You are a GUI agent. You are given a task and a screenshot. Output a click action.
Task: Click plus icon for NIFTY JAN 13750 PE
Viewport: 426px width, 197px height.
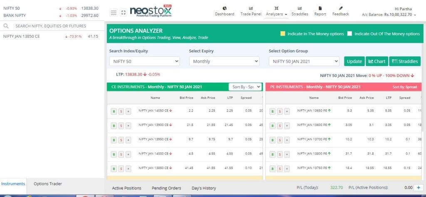[287, 169]
